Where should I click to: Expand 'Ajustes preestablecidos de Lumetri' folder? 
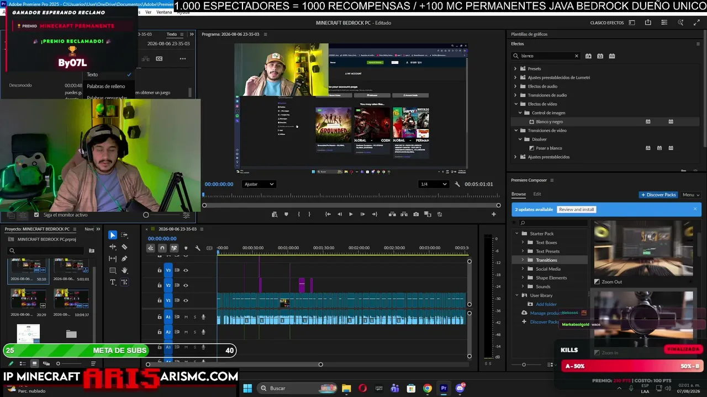(515, 78)
